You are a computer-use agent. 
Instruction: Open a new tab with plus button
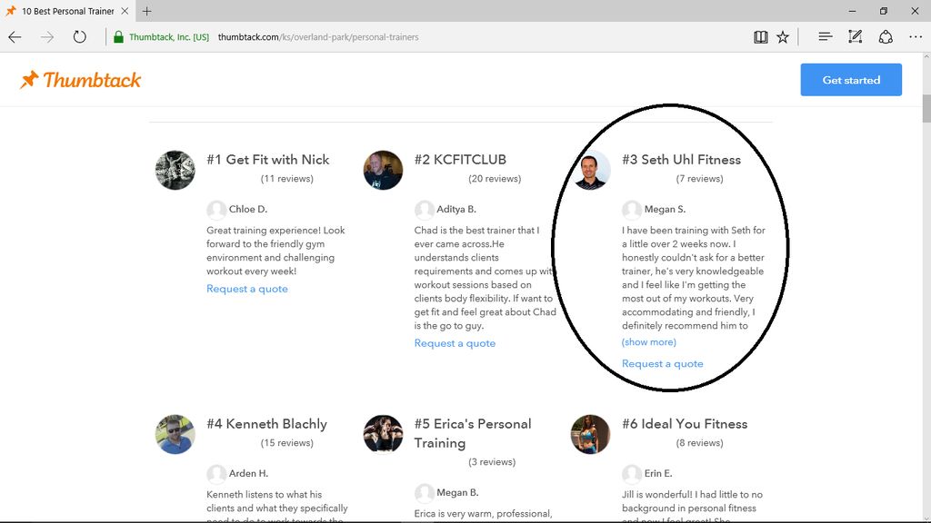tap(147, 11)
